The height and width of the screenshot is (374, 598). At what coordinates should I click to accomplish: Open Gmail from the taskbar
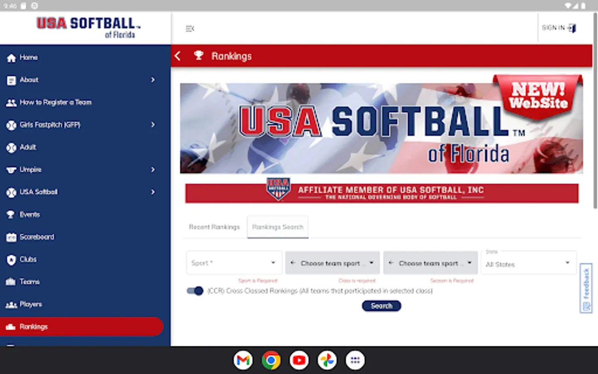click(243, 360)
